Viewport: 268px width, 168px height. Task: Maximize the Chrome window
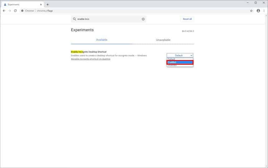pos(256,3)
